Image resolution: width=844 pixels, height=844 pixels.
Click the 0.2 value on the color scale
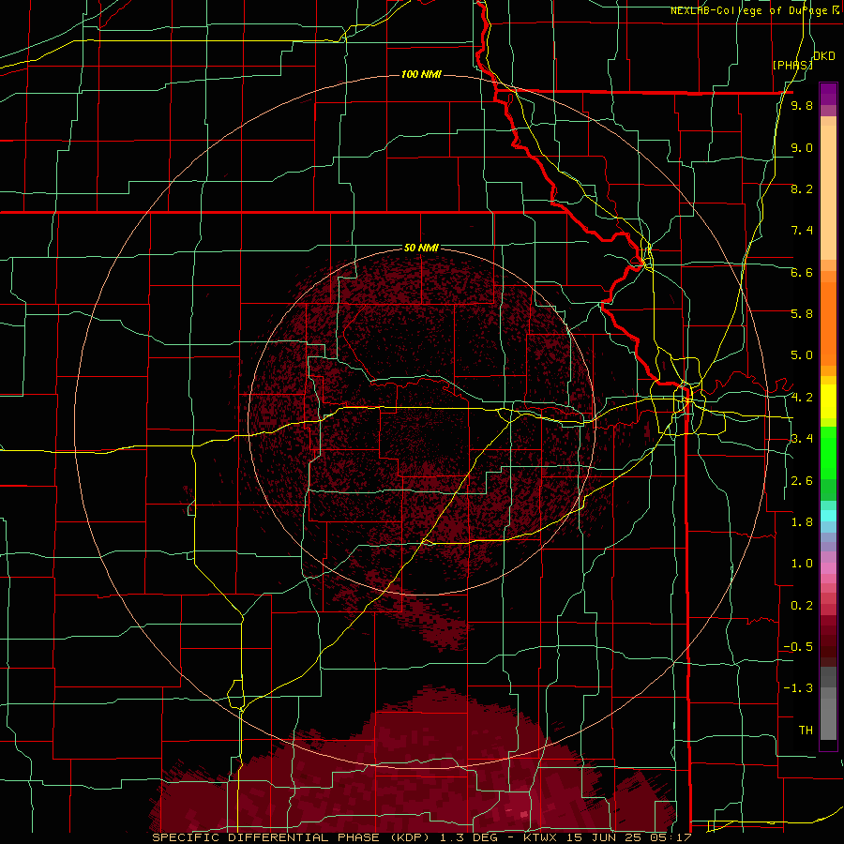coord(802,606)
